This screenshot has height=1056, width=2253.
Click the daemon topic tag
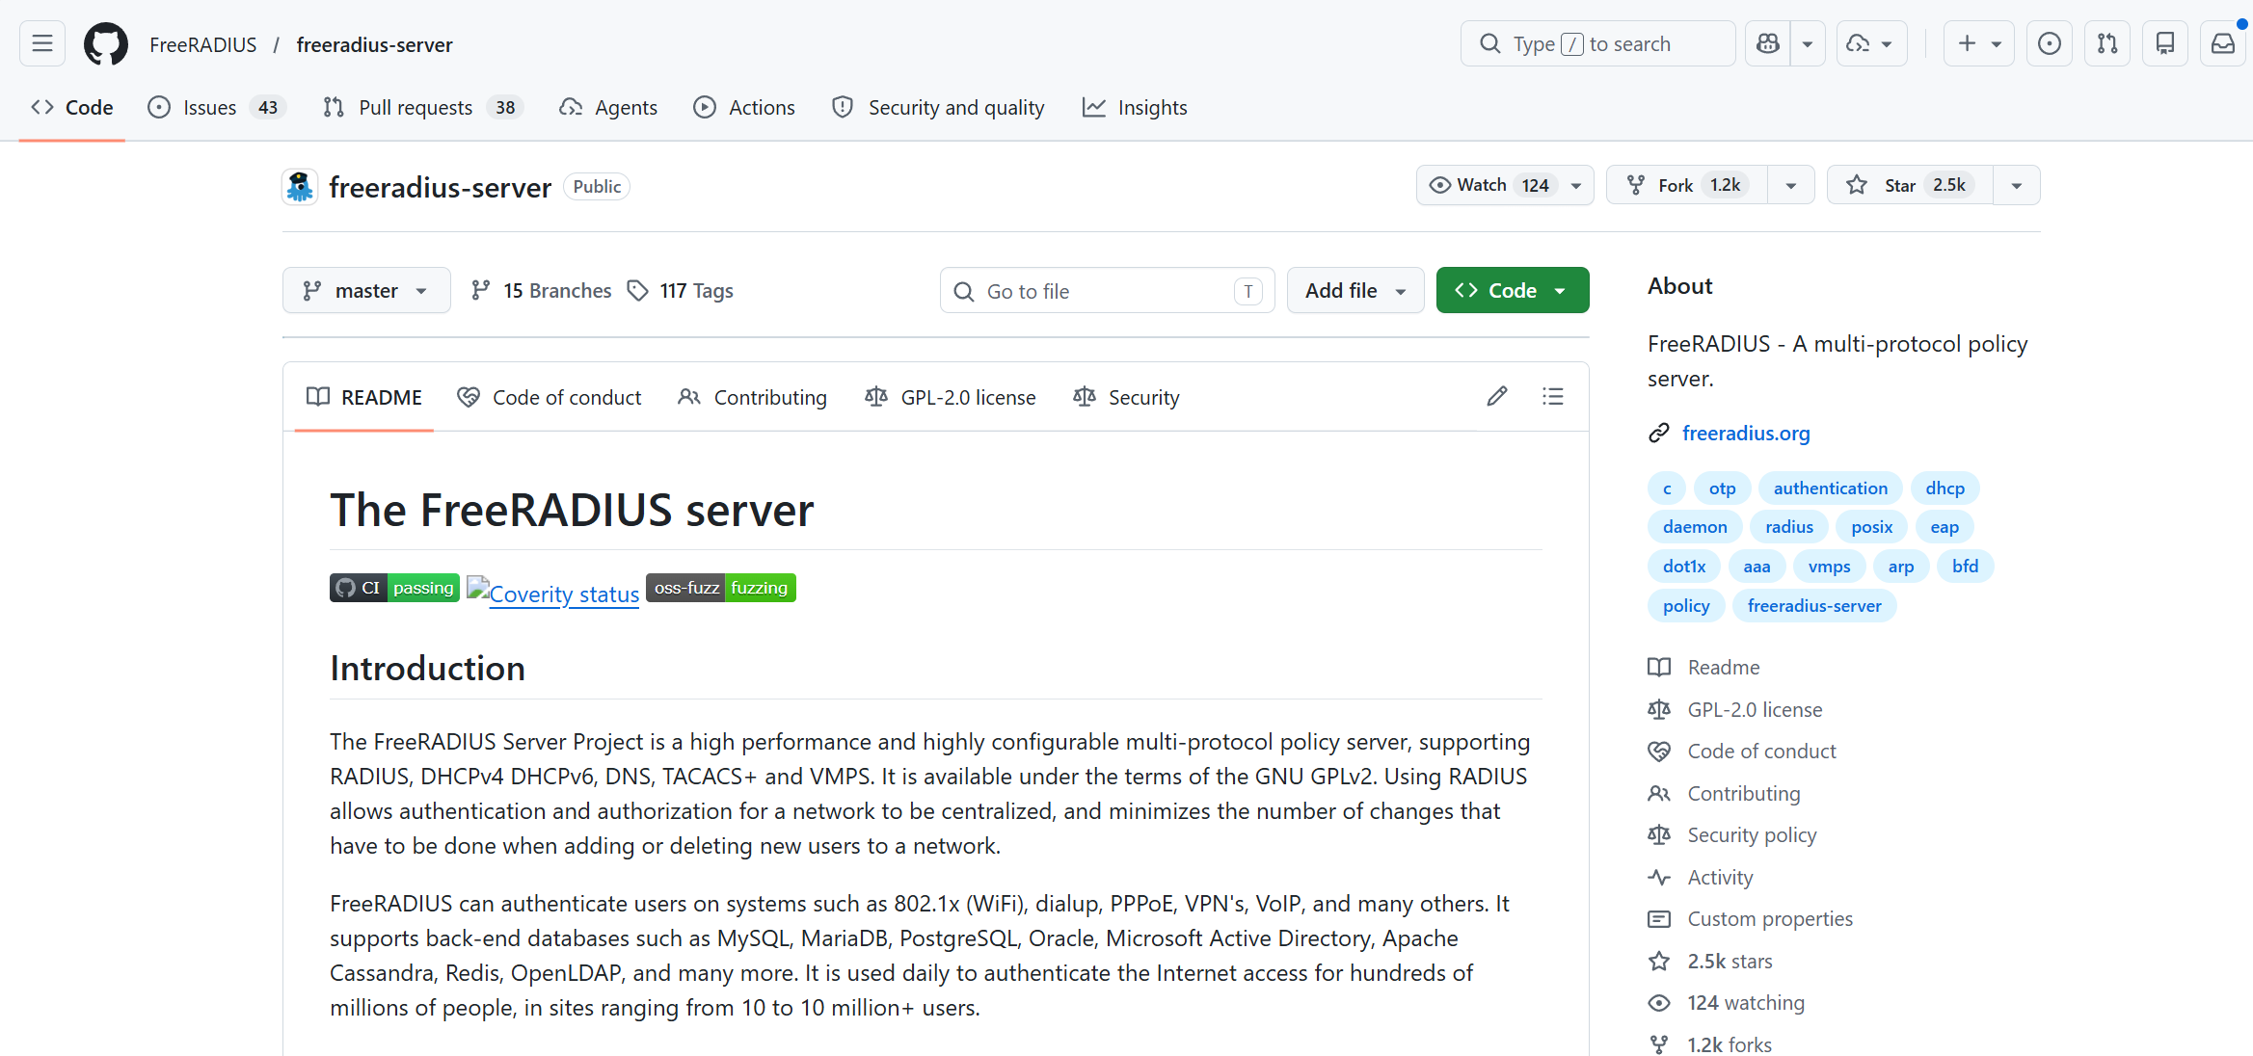pos(1695,526)
